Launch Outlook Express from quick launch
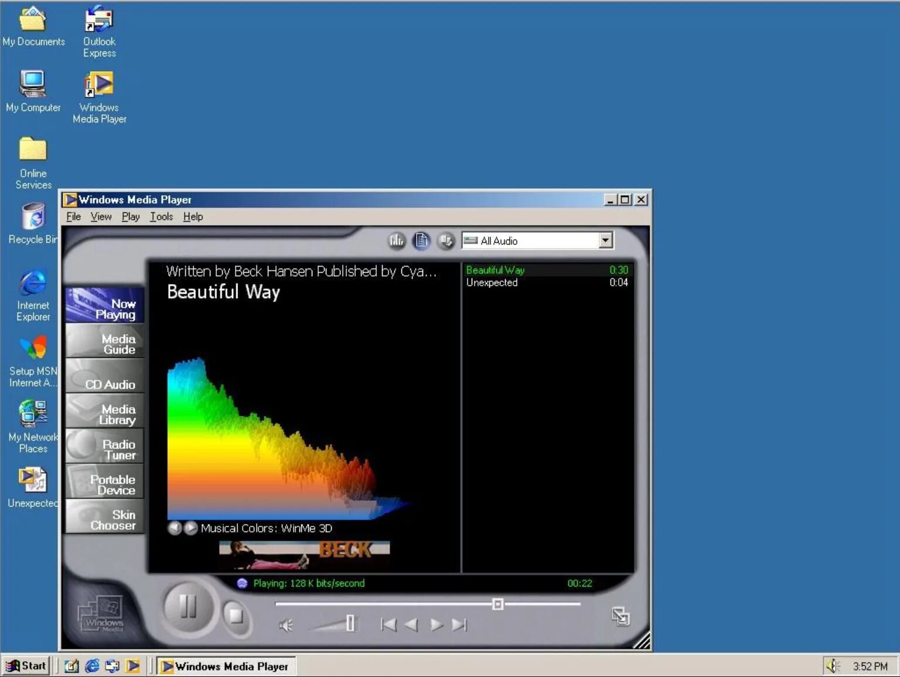Screen dimensions: 900x677 (x=112, y=666)
